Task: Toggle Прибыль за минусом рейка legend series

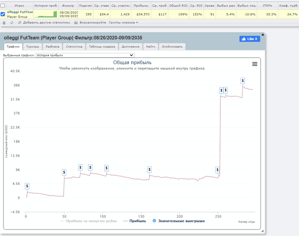Action: click(88, 221)
